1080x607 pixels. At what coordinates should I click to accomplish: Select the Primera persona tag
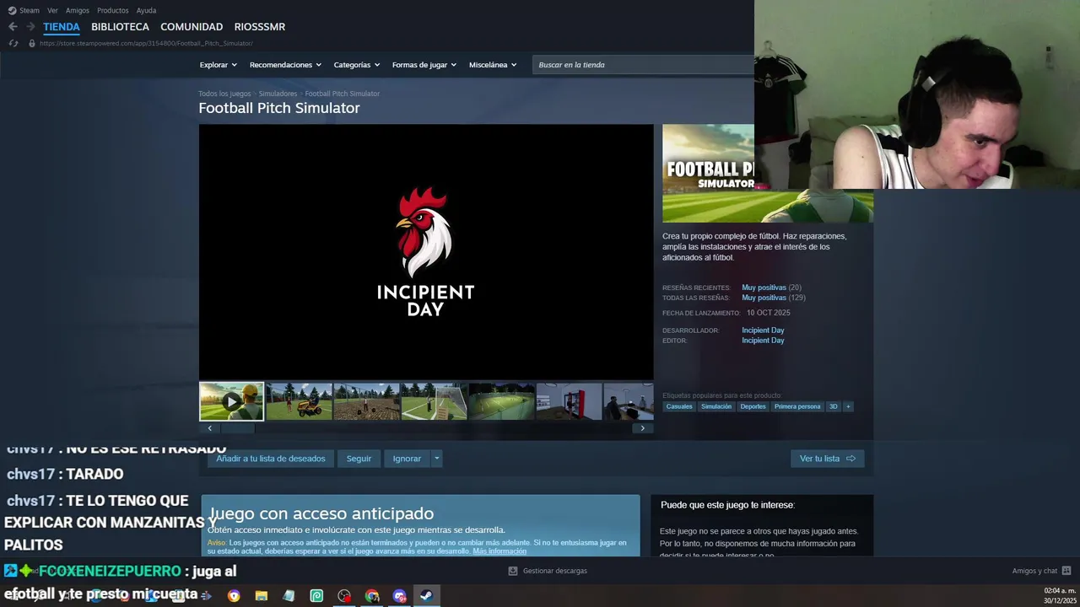tap(797, 406)
